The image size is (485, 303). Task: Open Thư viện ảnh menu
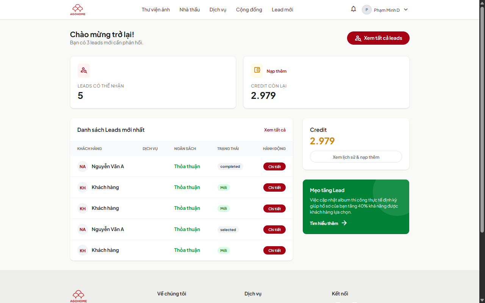coord(156,10)
